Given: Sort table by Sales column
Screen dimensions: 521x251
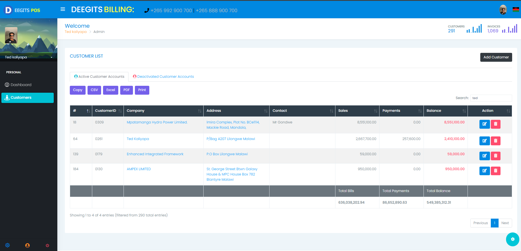Looking at the screenshot, I should (x=357, y=111).
